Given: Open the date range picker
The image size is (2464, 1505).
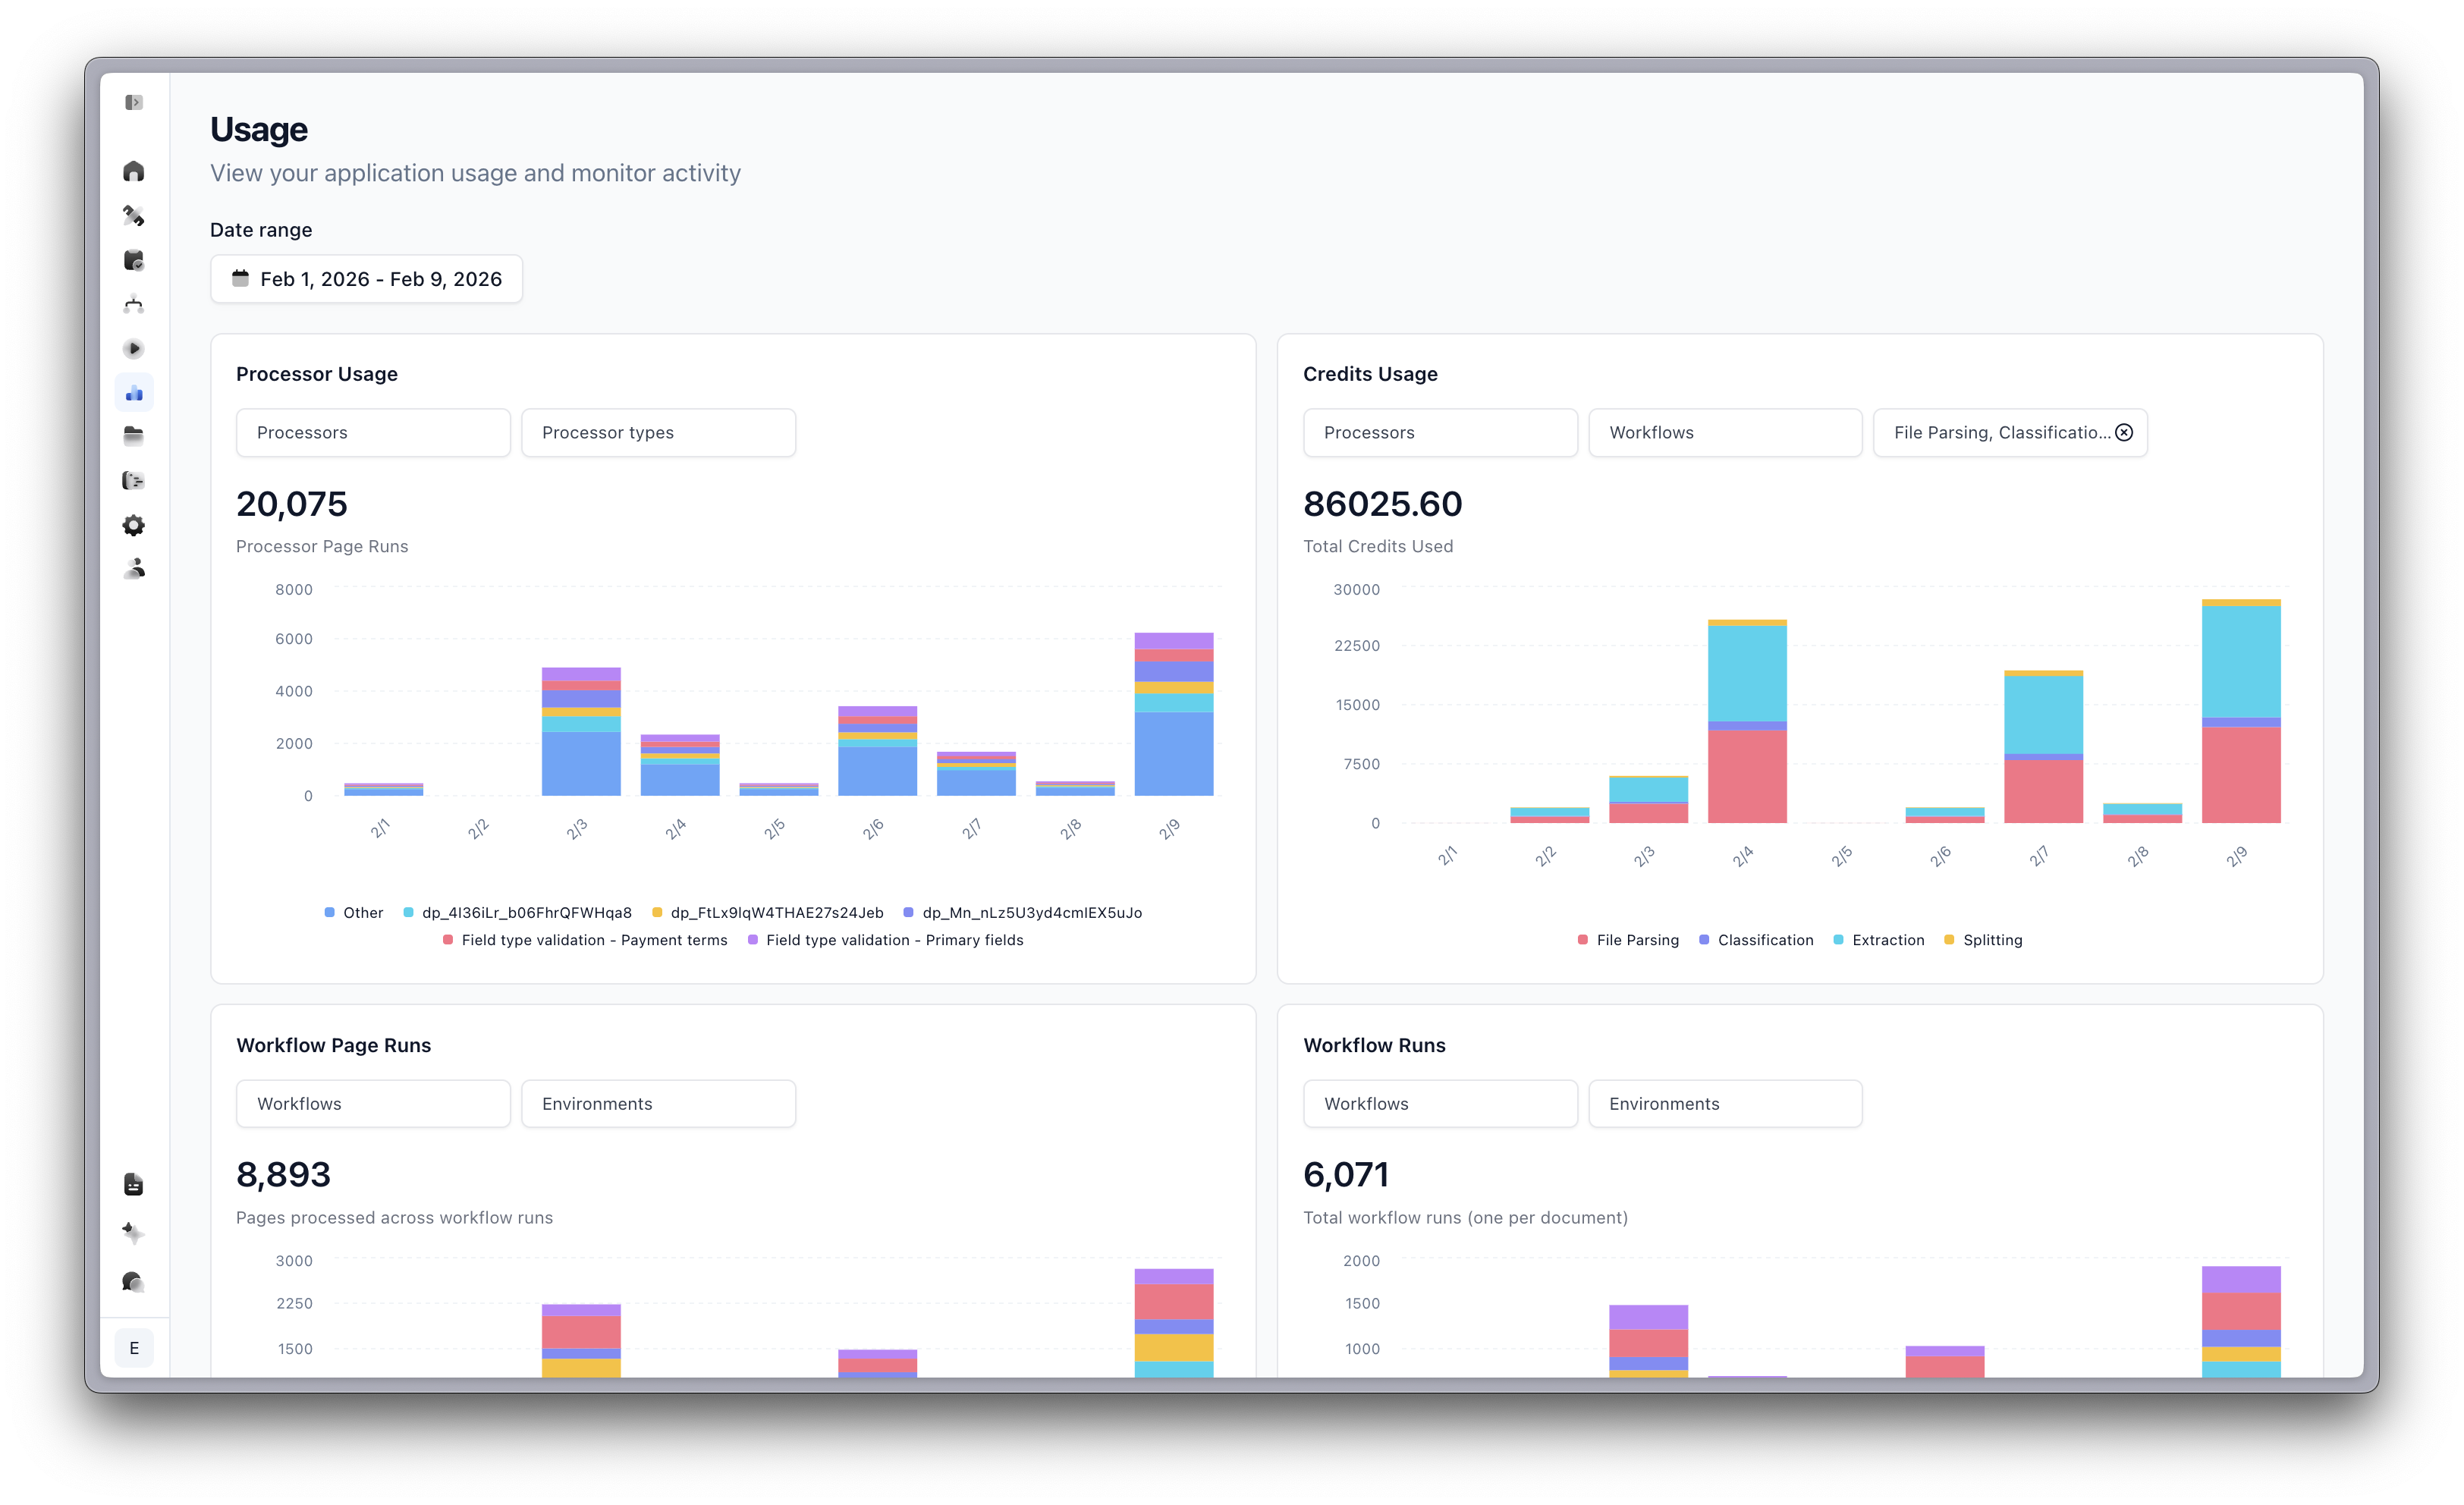Looking at the screenshot, I should click(366, 279).
